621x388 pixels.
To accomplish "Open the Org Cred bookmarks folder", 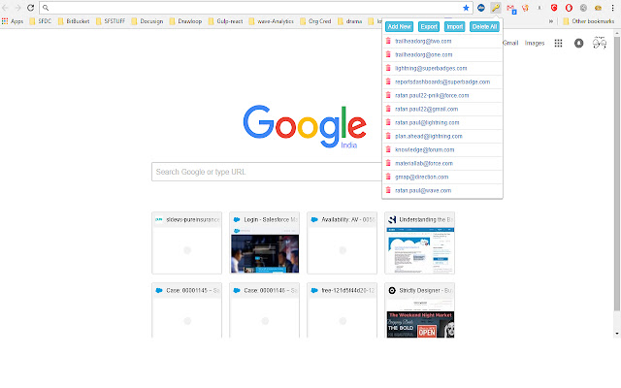I will (x=315, y=21).
